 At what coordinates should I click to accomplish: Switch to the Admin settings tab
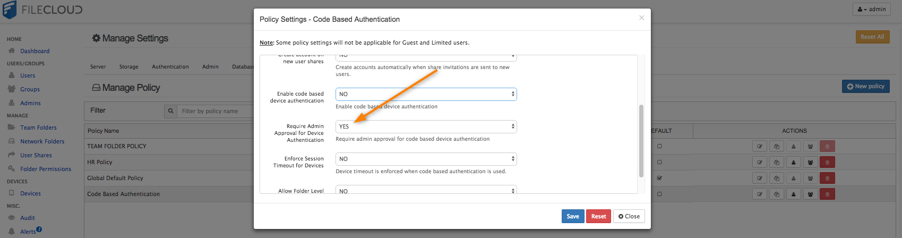pyautogui.click(x=210, y=67)
